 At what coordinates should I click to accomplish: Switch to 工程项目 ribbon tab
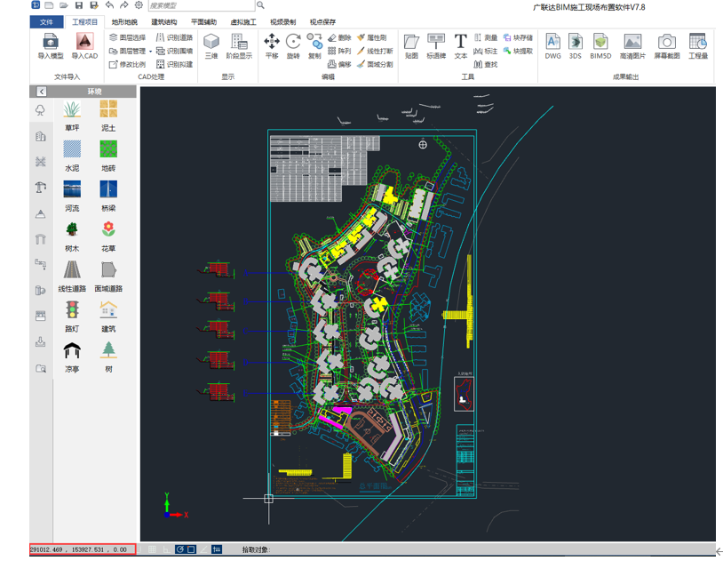coord(84,21)
